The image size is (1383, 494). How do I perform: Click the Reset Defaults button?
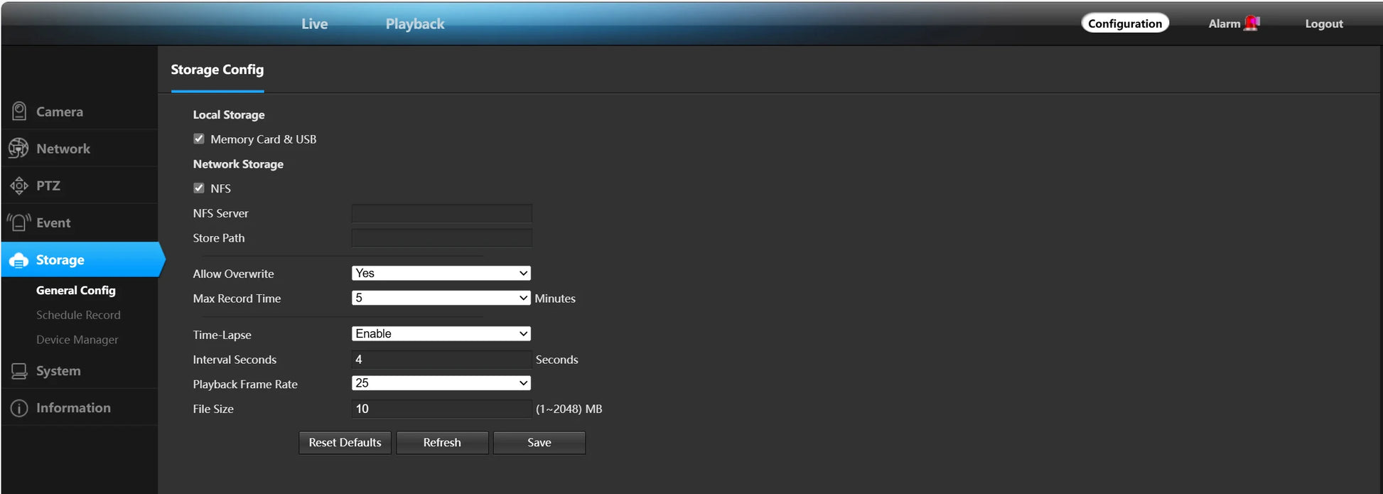[x=345, y=443]
